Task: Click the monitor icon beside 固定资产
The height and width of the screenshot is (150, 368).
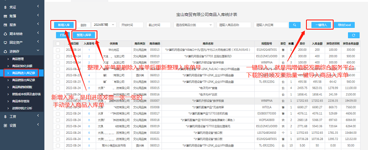Action: click(5, 42)
